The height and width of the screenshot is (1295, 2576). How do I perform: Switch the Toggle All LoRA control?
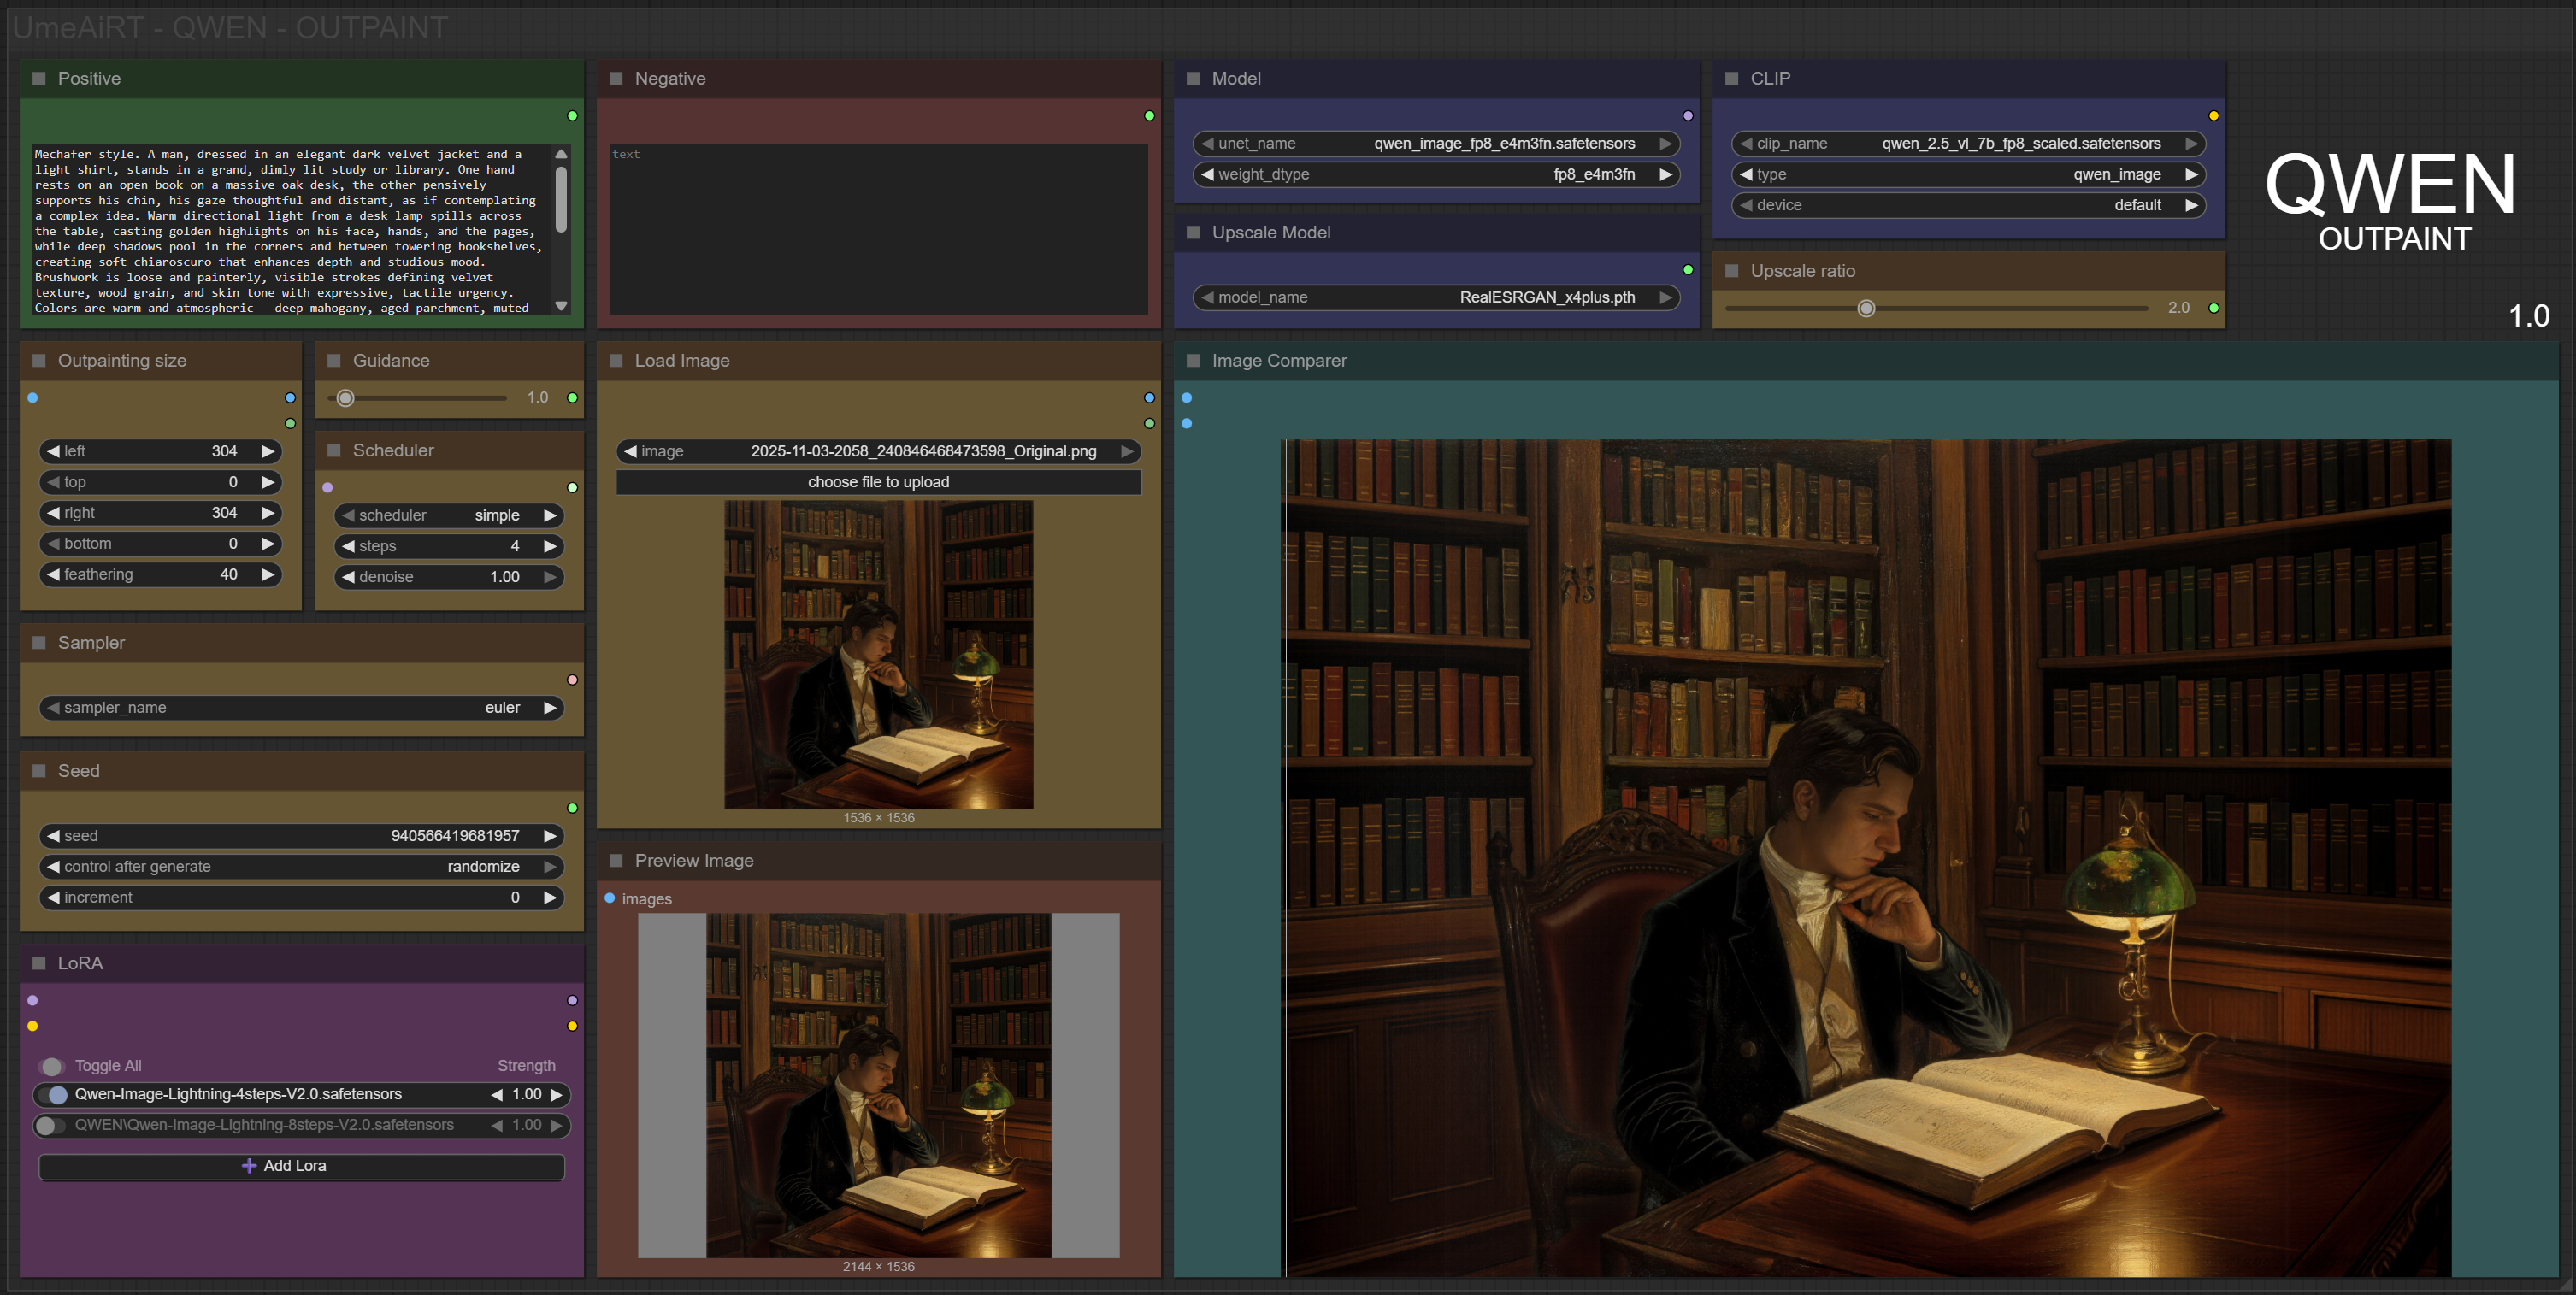[x=51, y=1066]
